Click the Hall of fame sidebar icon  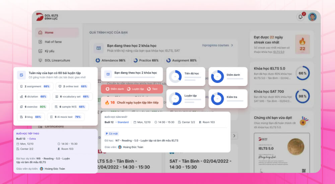click(41, 42)
